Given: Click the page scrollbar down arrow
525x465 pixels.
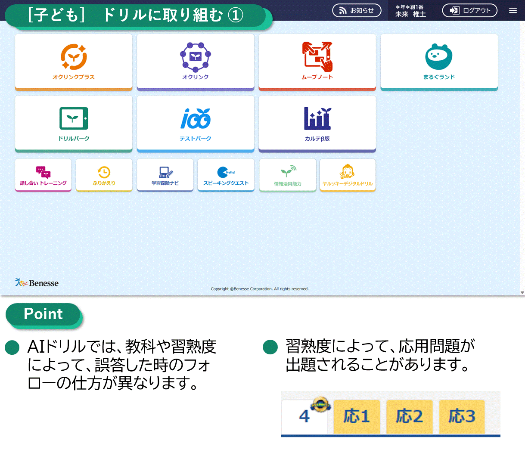Looking at the screenshot, I should pyautogui.click(x=522, y=292).
